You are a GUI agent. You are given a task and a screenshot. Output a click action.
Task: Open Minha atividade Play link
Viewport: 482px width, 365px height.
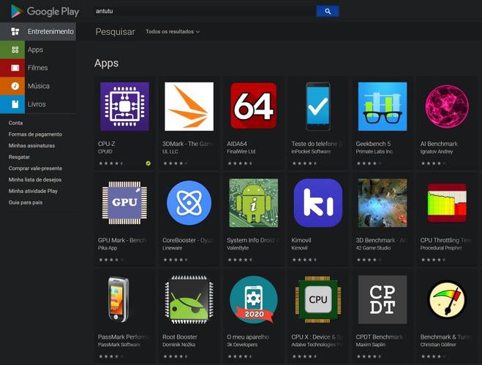pos(33,191)
